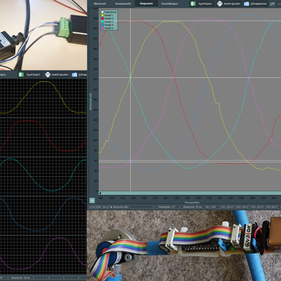Viewport: 281px width, 281px height.
Task: Click the Excel Export label in the diagram toolbar
Action: coord(205,4)
